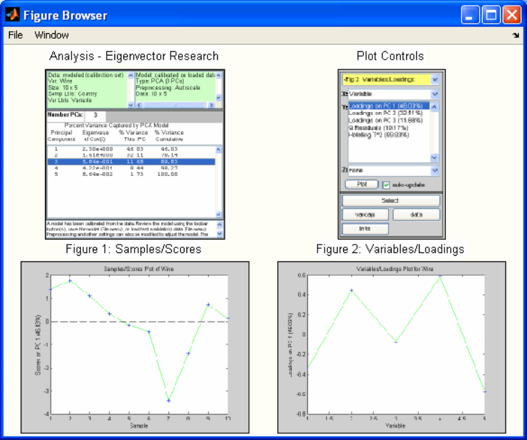Open the Window menu
The width and height of the screenshot is (527, 440).
click(51, 35)
